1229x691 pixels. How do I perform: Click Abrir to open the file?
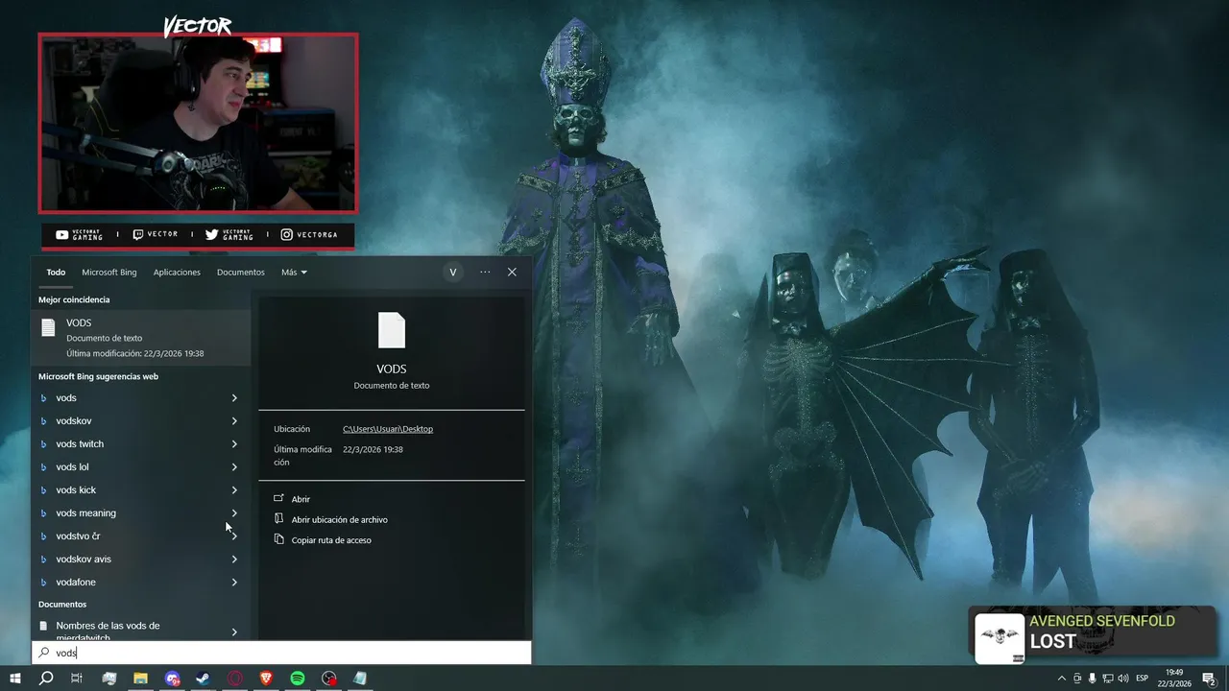[301, 499]
